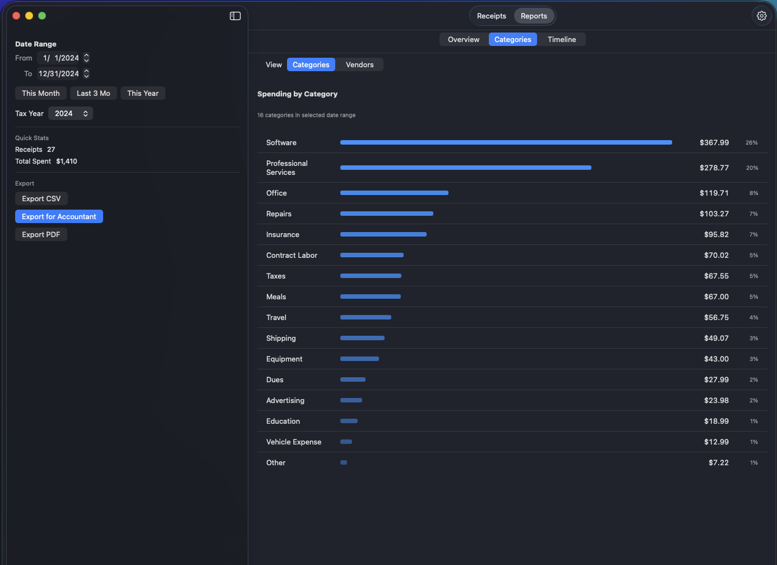Select the Categories report segment
The image size is (777, 565).
pyautogui.click(x=512, y=40)
